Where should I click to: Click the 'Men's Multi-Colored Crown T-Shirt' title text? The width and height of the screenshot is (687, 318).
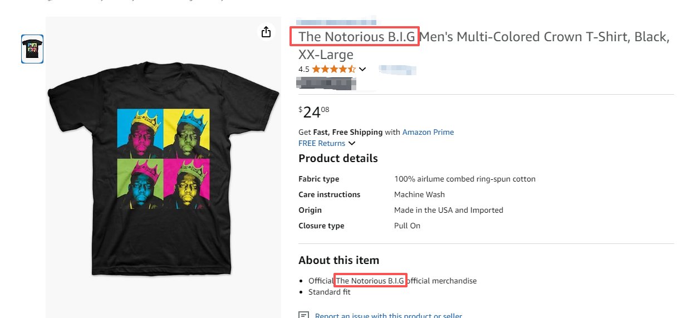tap(543, 37)
